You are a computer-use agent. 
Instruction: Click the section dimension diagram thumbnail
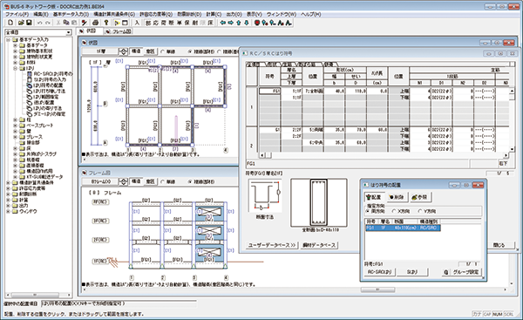[x=265, y=196]
